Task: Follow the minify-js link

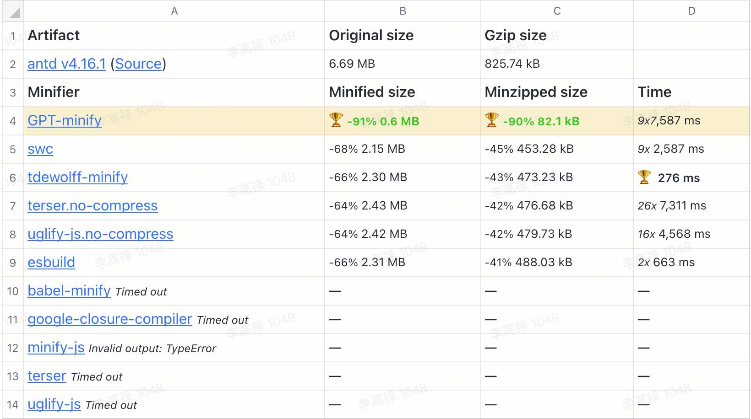Action: [x=56, y=348]
